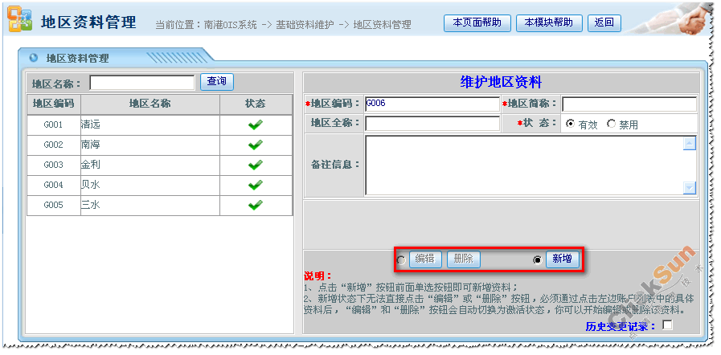Viewport: 721px width, 355px height.
Task: Click the green checkmark status for 清远
Action: pos(255,124)
